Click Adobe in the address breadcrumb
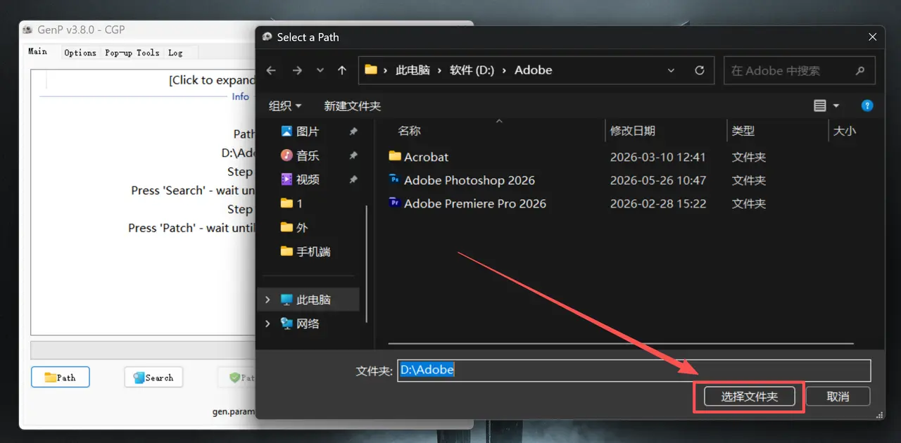The height and width of the screenshot is (443, 901). click(533, 70)
